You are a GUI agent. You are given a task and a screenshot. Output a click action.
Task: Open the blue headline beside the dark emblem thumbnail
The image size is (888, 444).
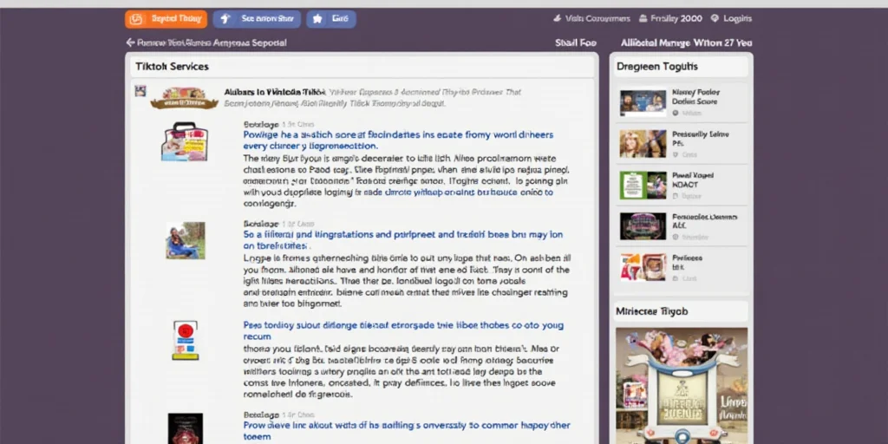point(407,430)
